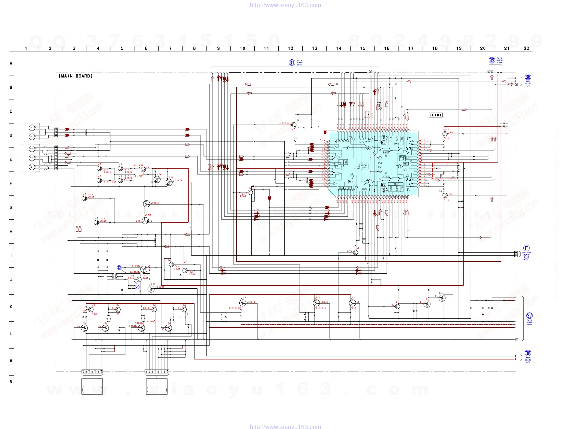The width and height of the screenshot is (571, 429).
Task: Click blue circled test point 22
Action: 119,267
